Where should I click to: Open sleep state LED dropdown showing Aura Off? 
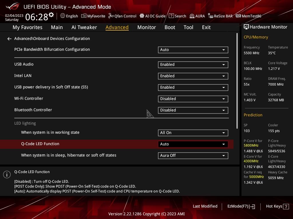pyautogui.click(x=193, y=156)
